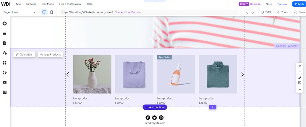Viewport: 306px width, 127px height.
Task: Click the section design pencil-brush icon
Action: coord(299,78)
